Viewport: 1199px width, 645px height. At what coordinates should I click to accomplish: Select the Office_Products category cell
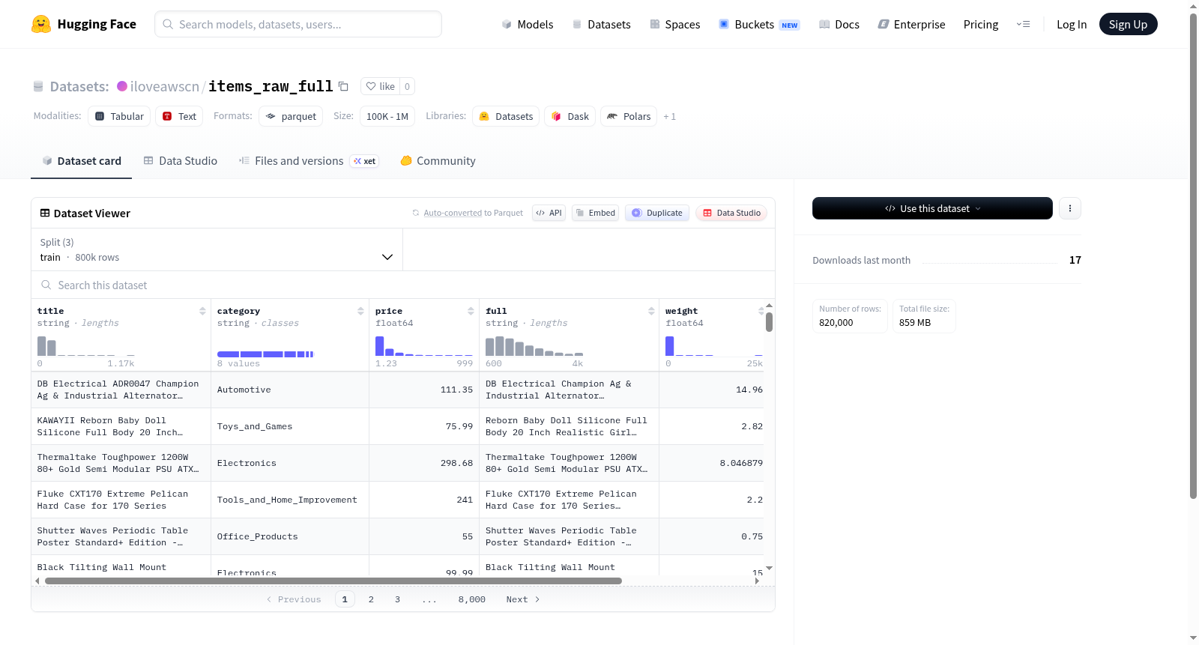290,536
